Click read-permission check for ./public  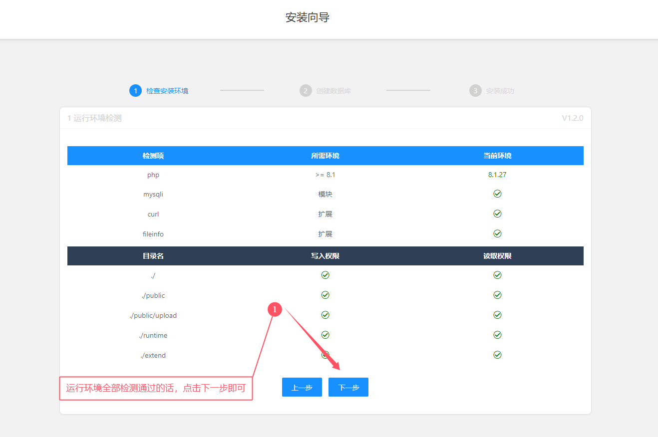[x=497, y=295]
